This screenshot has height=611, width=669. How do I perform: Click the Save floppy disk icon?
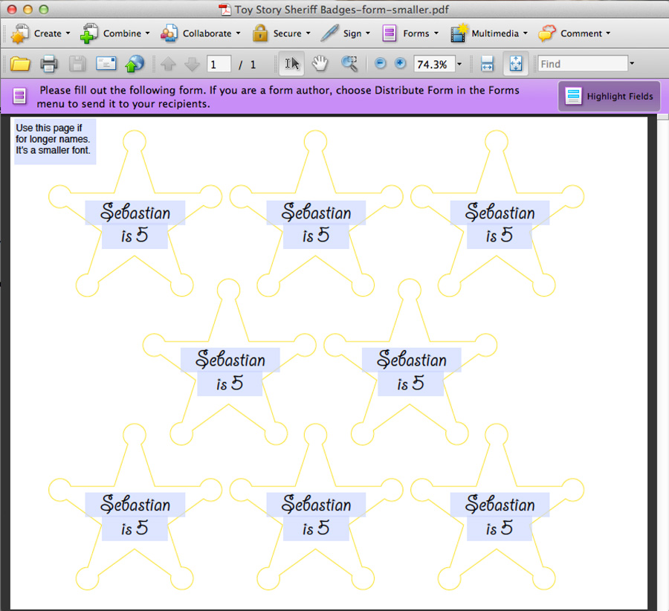(x=77, y=64)
